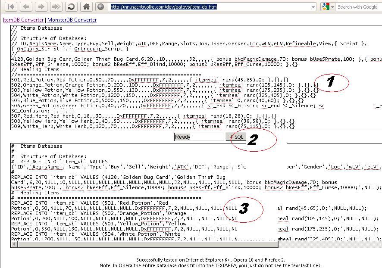The image size is (382, 268).
Task: Reload the page with the refresh icon
Action: pos(71,6)
